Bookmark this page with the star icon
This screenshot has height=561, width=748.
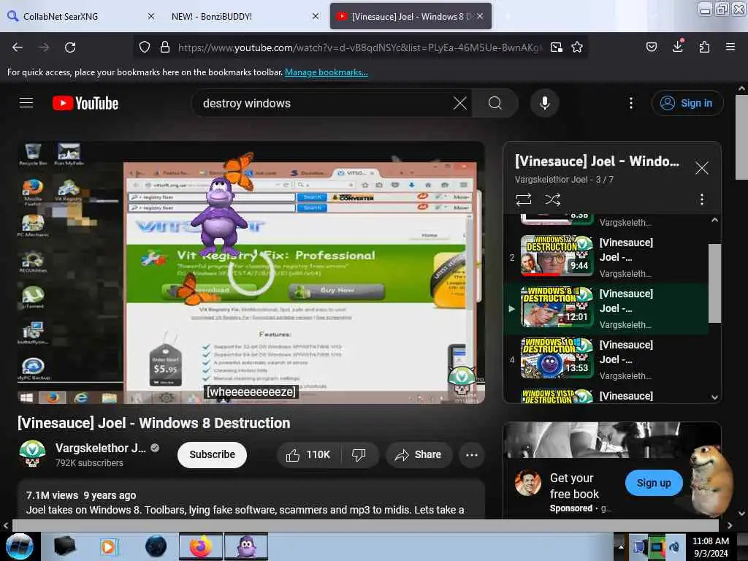pos(577,47)
